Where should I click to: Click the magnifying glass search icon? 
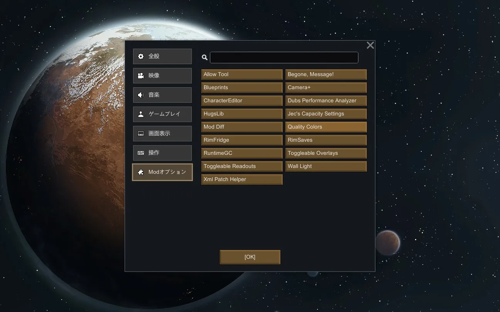pyautogui.click(x=205, y=58)
